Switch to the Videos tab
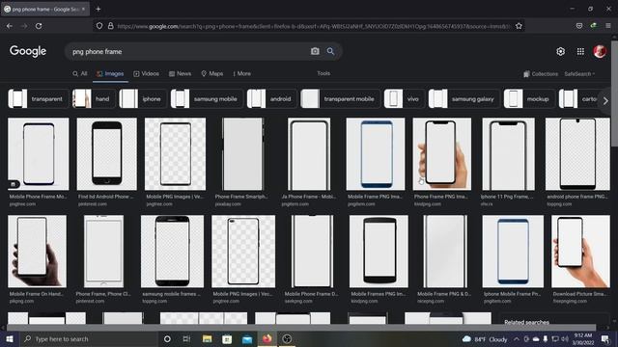This screenshot has width=618, height=347. click(x=146, y=73)
